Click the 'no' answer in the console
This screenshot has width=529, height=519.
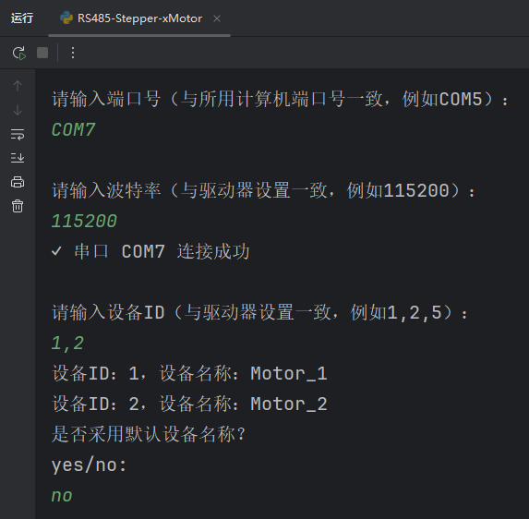click(x=62, y=496)
